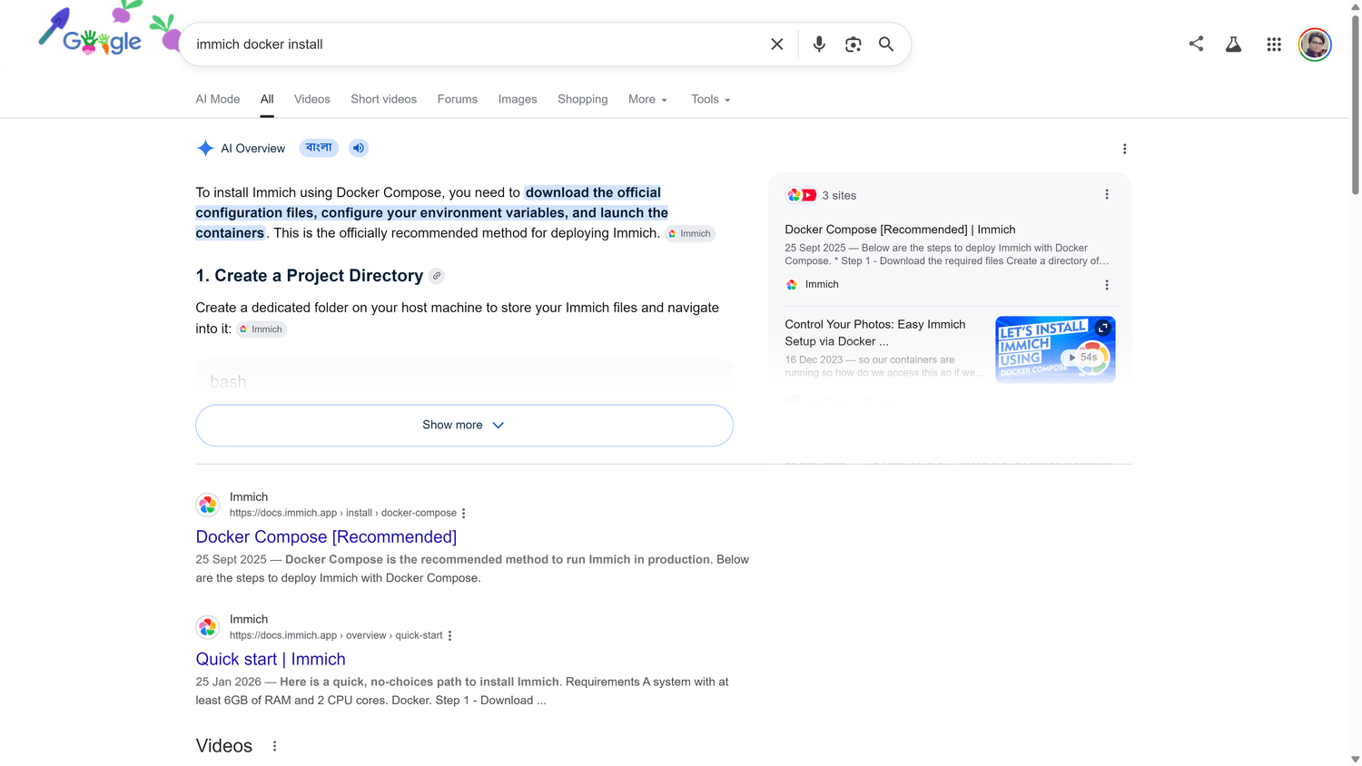Clear the search box with X
The image size is (1362, 766).
pyautogui.click(x=777, y=44)
